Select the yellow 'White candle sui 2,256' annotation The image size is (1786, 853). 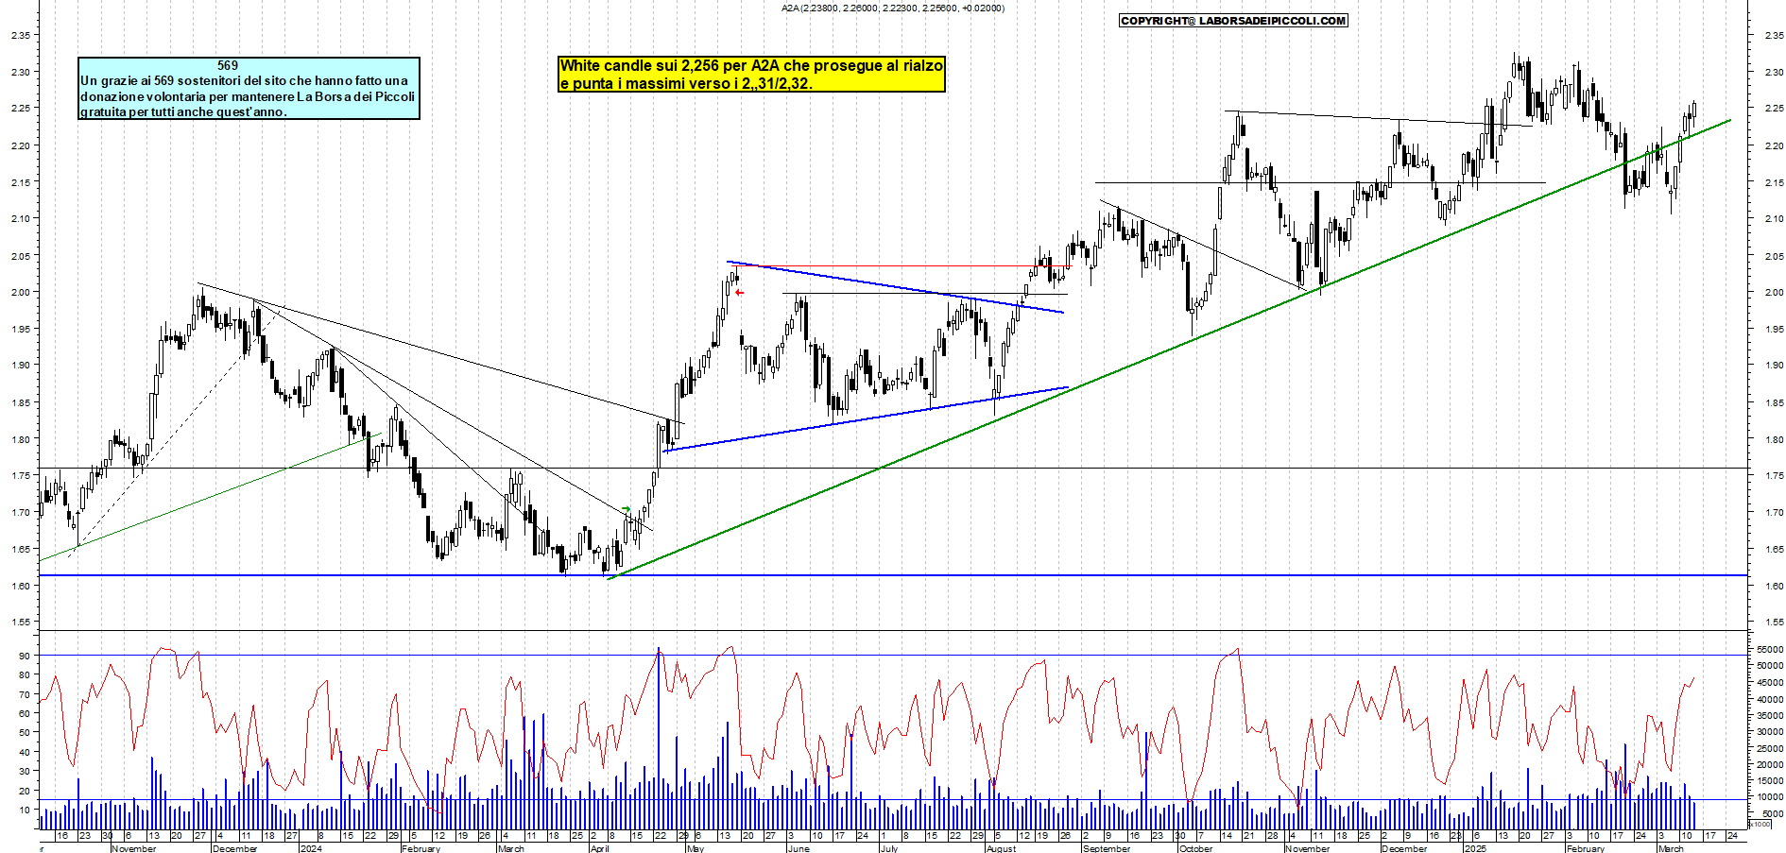(751, 74)
